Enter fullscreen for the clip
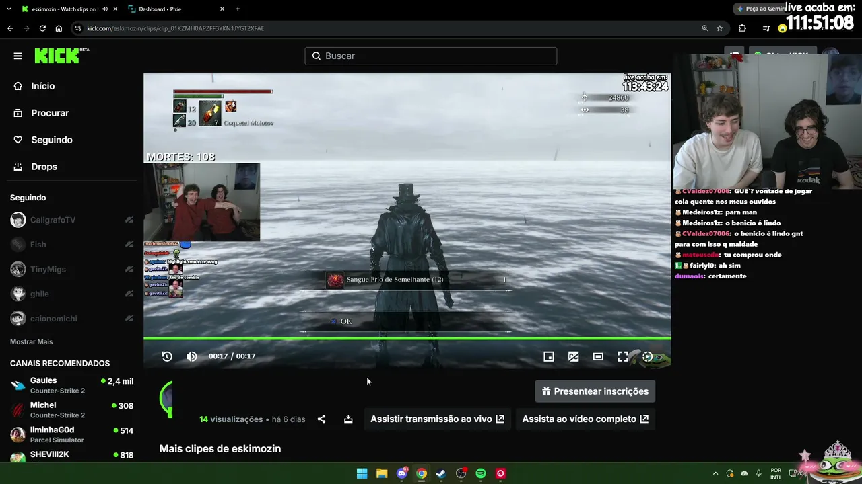Viewport: 862px width, 484px height. (623, 356)
